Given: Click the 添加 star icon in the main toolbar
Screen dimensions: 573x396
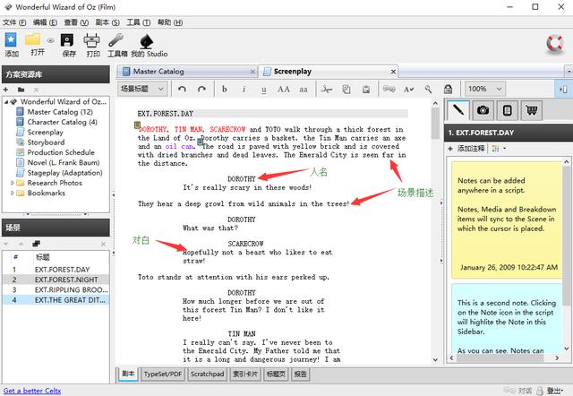Looking at the screenshot, I should (x=11, y=39).
